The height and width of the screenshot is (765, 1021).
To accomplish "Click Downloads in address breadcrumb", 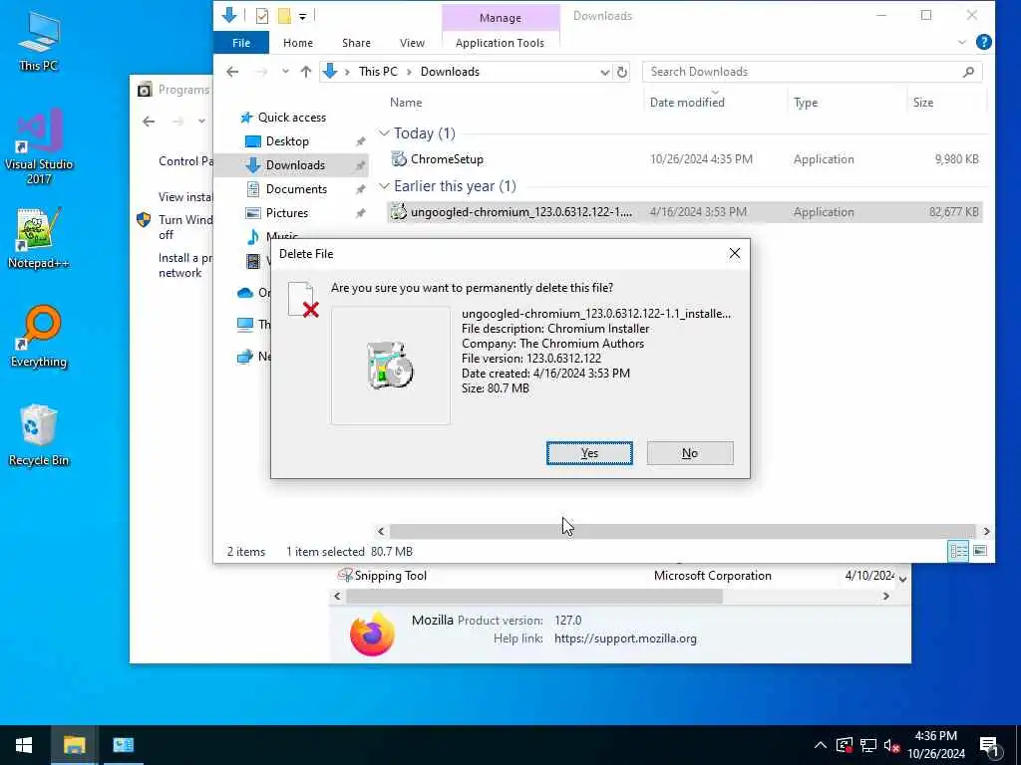I will [450, 72].
